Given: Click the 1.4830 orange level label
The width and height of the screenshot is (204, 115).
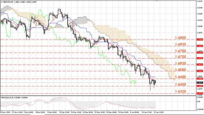Looking at the screenshot, I should 180,44.
